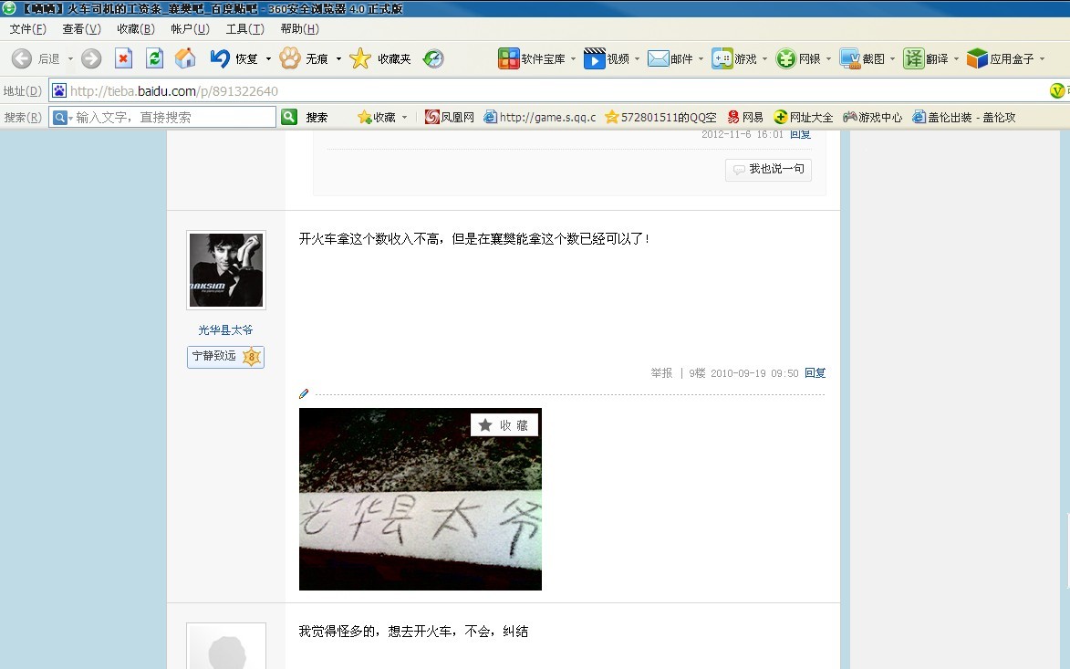The image size is (1070, 669).
Task: Expand the 视频 dropdown arrow
Action: [638, 59]
